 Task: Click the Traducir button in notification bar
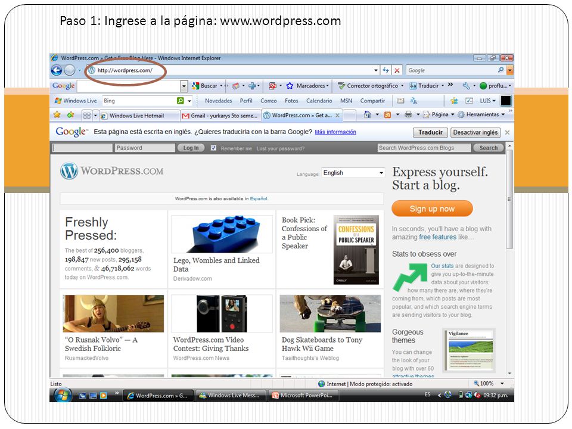[x=430, y=132]
